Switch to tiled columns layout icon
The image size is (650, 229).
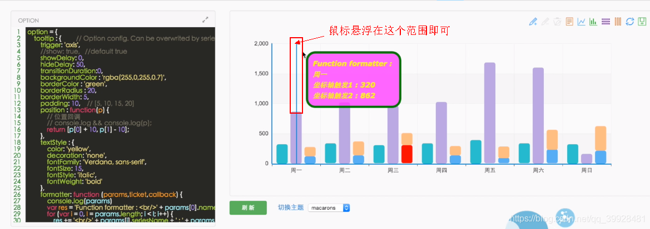click(618, 21)
